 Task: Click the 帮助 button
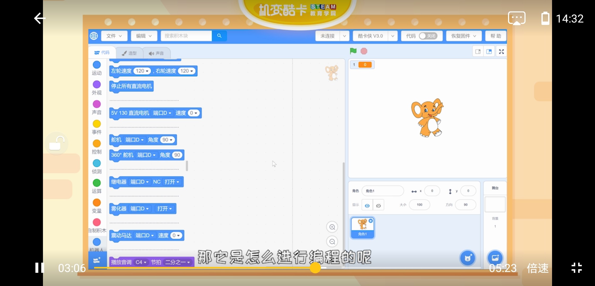tap(496, 36)
